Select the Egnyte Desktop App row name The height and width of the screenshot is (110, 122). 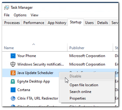click(x=33, y=81)
